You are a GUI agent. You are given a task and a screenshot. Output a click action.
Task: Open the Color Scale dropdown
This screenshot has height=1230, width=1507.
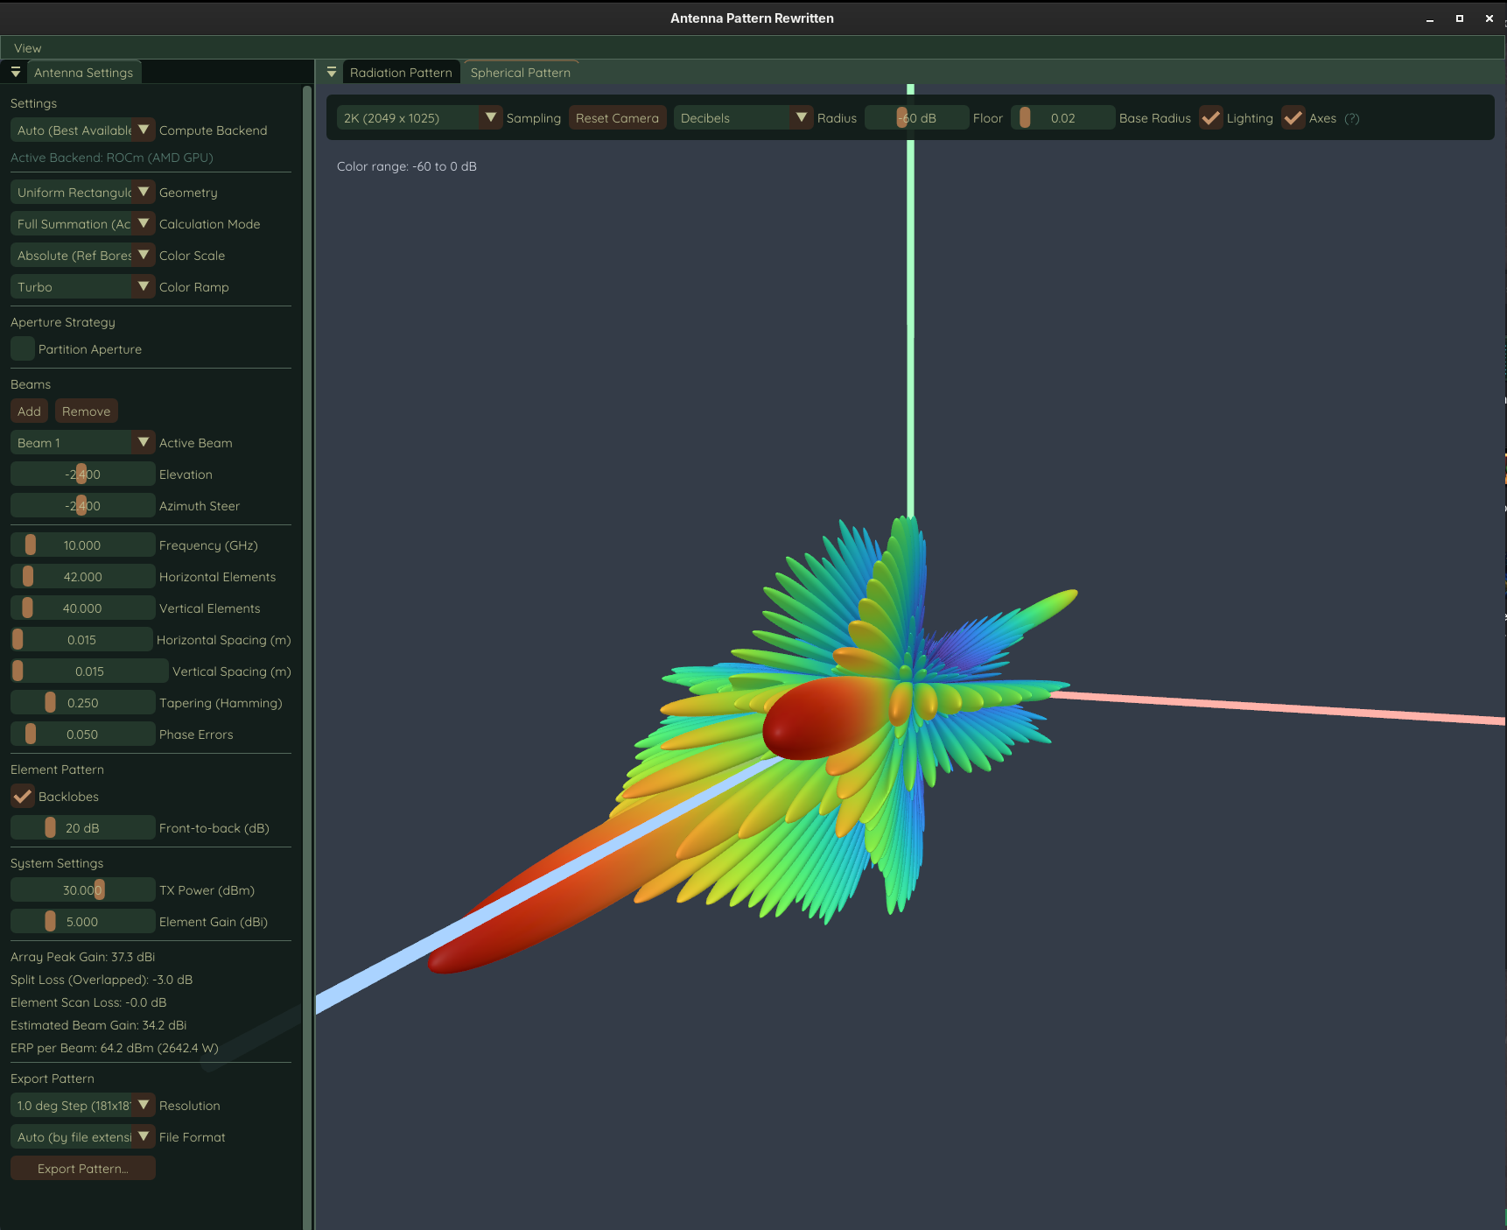click(82, 255)
